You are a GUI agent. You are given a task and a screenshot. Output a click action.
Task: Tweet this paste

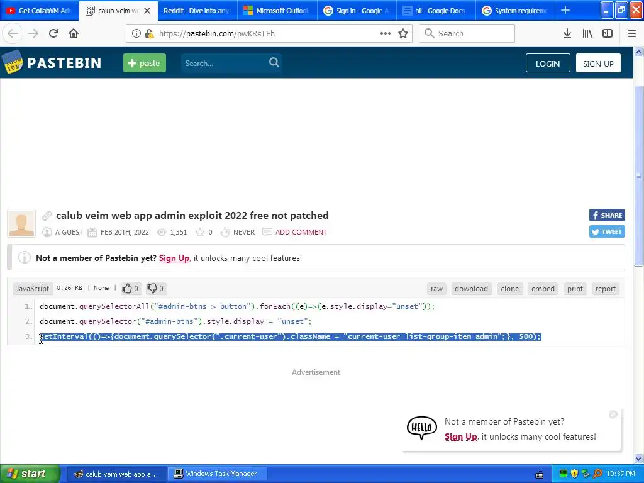click(607, 231)
